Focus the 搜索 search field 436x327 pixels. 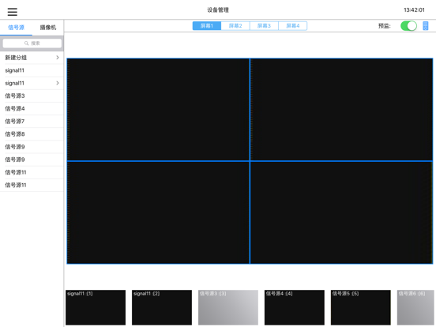click(32, 43)
